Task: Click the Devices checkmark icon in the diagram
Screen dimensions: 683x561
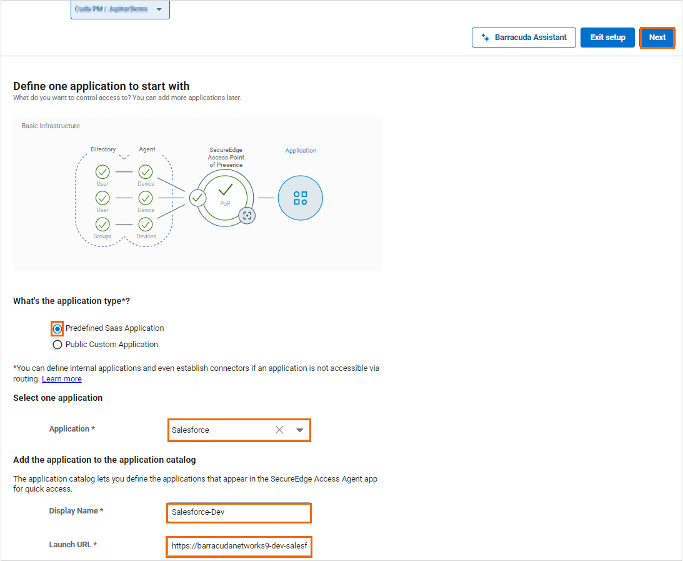Action: 145,225
